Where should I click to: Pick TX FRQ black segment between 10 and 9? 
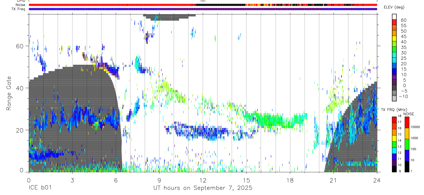coord(394,168)
